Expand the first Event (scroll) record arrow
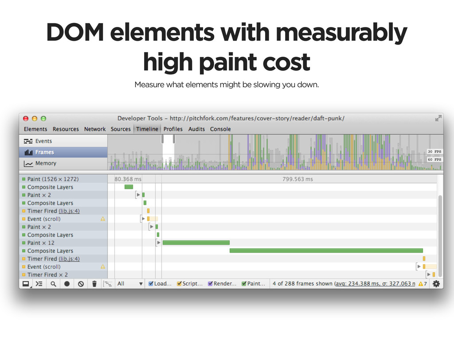Viewport: 454px width, 340px height. click(143, 219)
